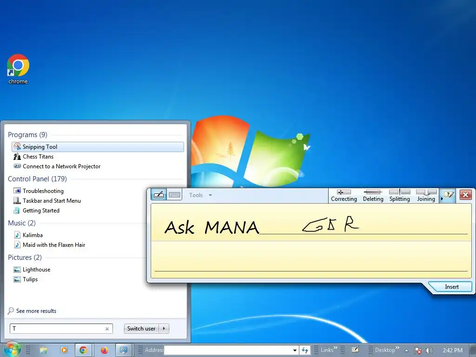Show the Splitting gesture demo
The width and height of the screenshot is (476, 357).
click(x=399, y=196)
